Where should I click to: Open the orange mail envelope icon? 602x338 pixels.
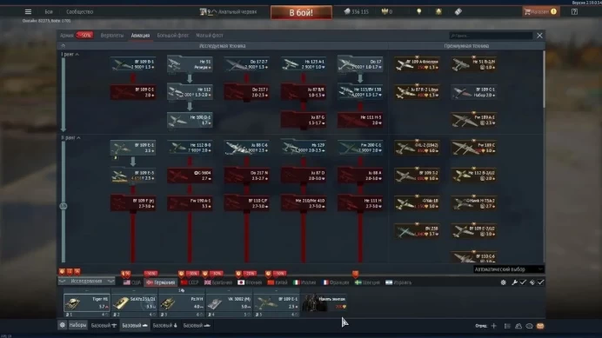[x=540, y=326]
